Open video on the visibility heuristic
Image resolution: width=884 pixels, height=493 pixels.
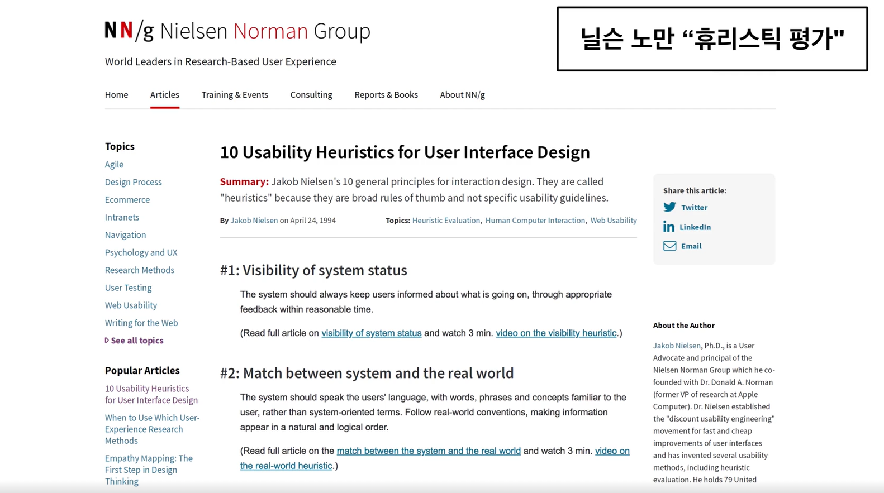[557, 333]
